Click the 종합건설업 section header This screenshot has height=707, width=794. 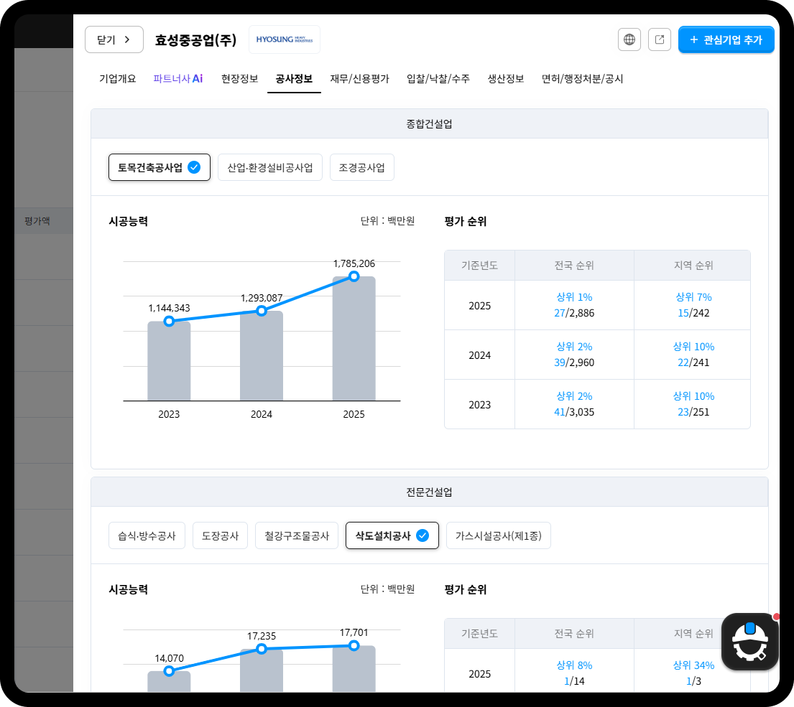point(430,124)
